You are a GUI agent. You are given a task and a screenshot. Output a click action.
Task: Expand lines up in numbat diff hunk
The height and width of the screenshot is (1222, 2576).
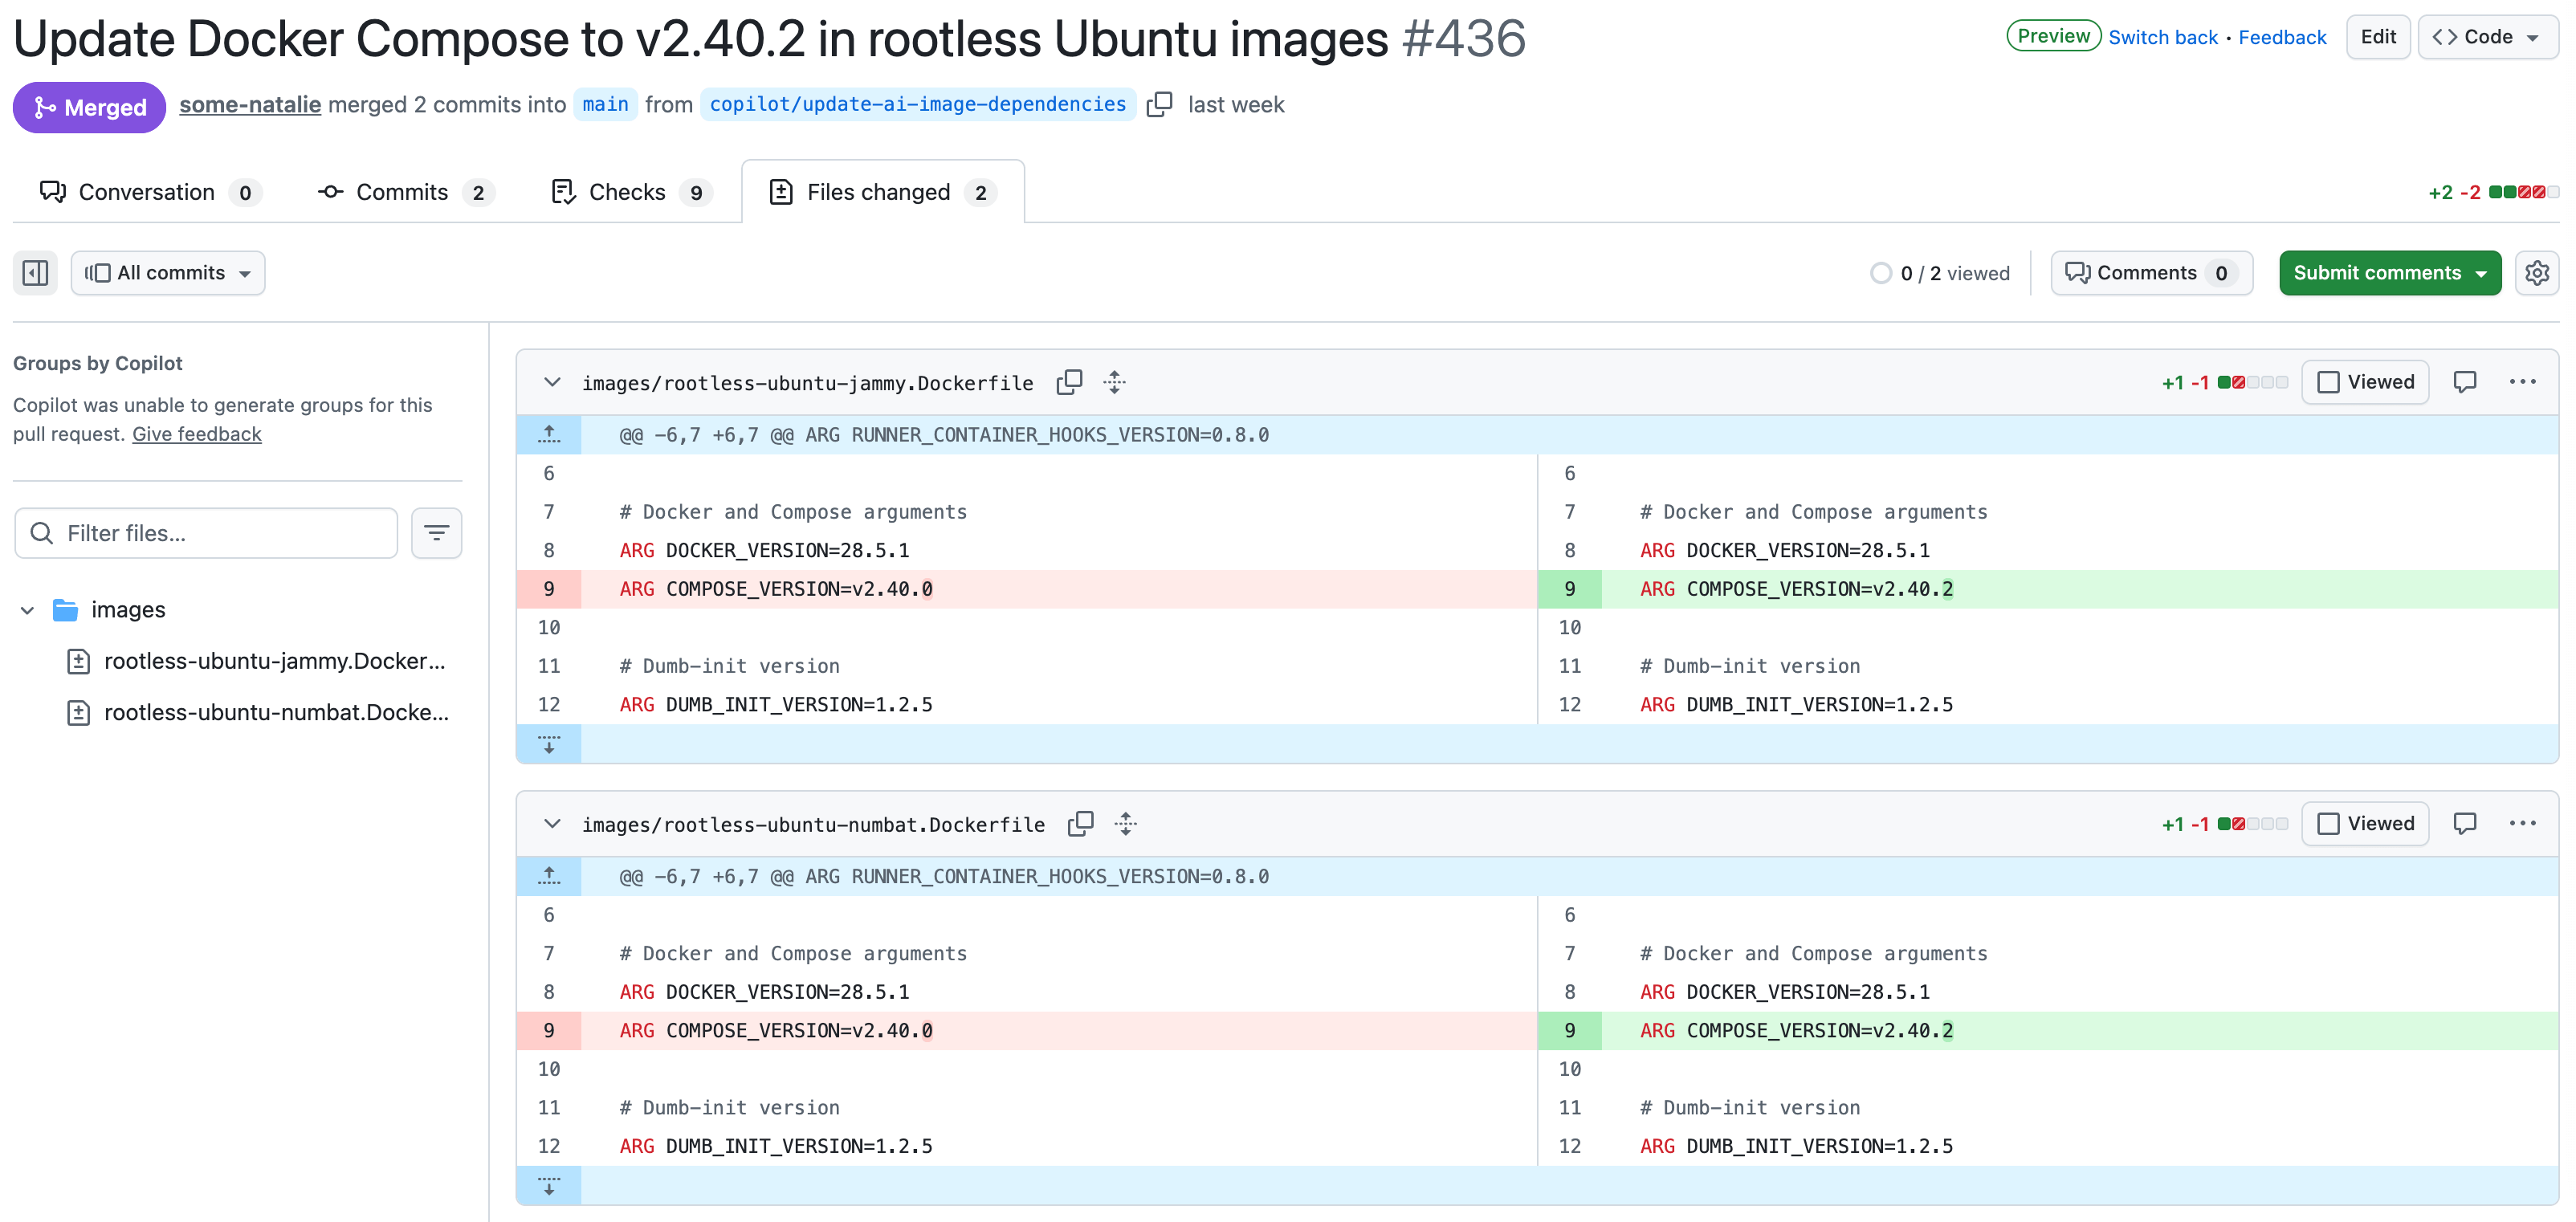[549, 876]
